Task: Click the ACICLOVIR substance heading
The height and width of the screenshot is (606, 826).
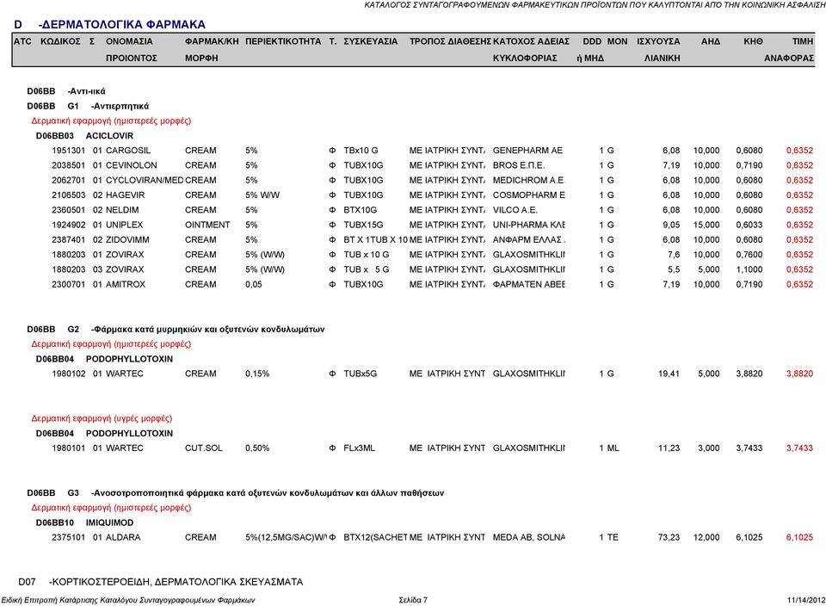Action: pos(109,135)
